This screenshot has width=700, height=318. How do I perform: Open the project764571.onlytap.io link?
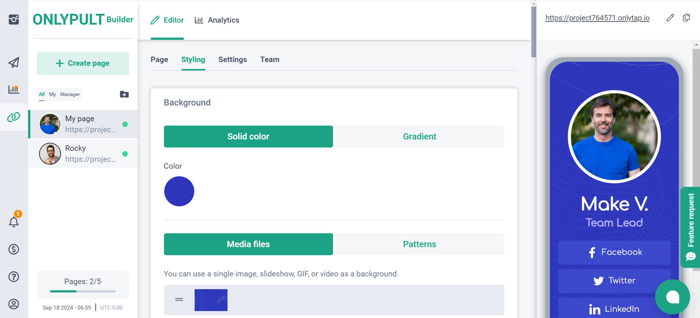[597, 18]
